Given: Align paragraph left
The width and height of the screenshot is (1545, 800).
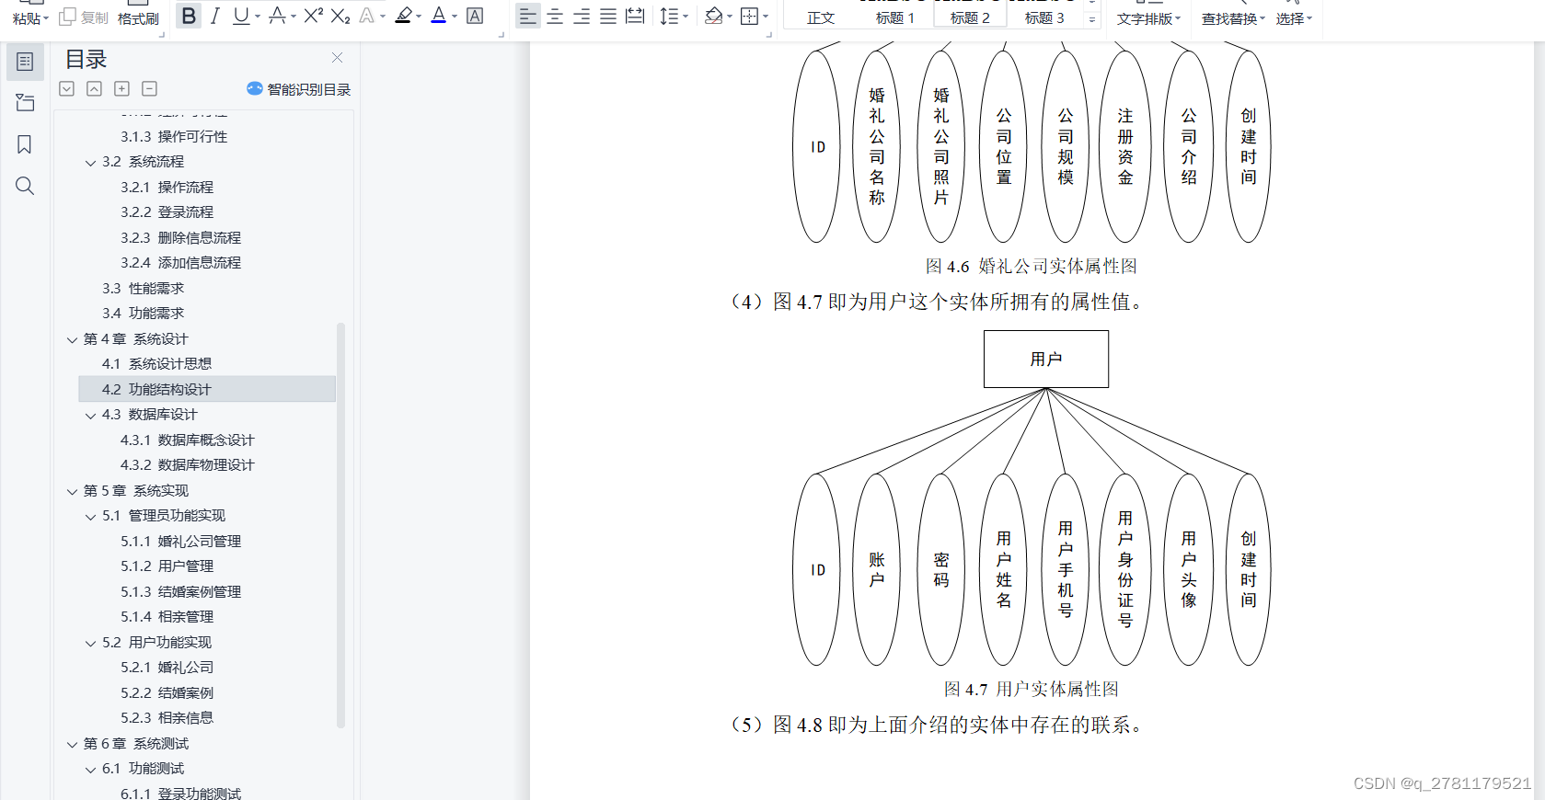Looking at the screenshot, I should [x=527, y=16].
